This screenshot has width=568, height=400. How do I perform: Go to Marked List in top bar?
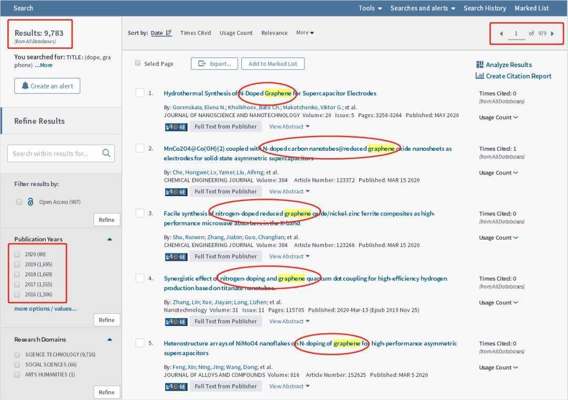tap(531, 8)
